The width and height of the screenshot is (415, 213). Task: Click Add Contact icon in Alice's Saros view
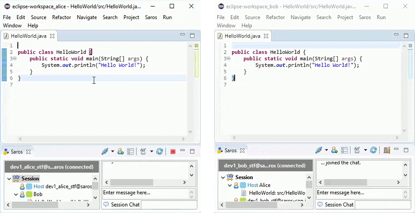coord(121,152)
